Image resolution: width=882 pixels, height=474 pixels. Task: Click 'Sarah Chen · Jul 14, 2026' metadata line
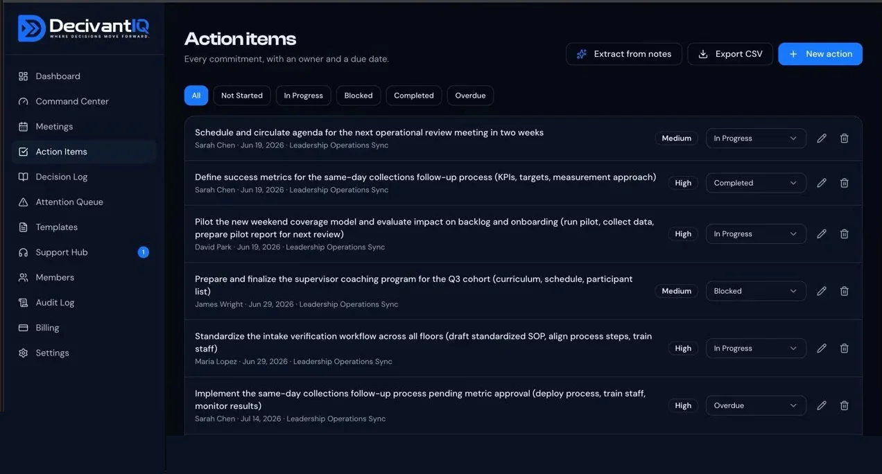point(291,419)
